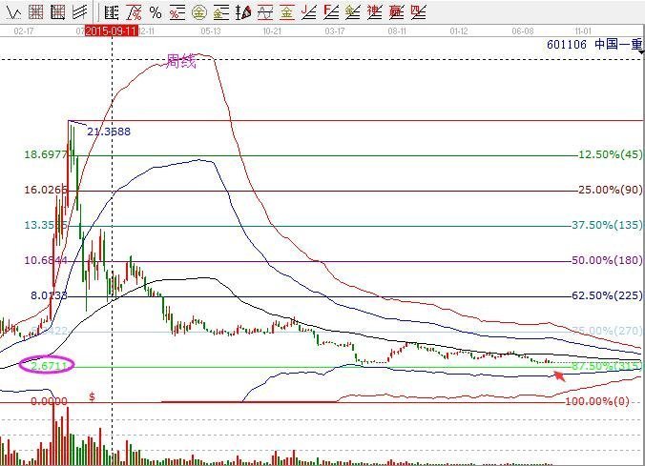Open dropdown arrow beside 中国一重
Screen dimensions: 645x466
[x=638, y=45]
